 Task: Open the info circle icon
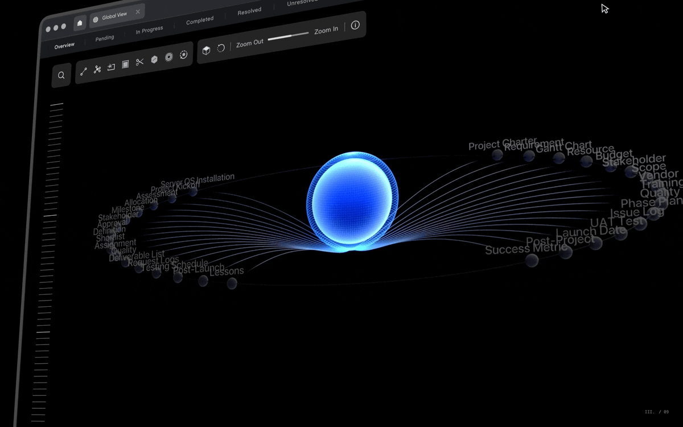pyautogui.click(x=355, y=25)
